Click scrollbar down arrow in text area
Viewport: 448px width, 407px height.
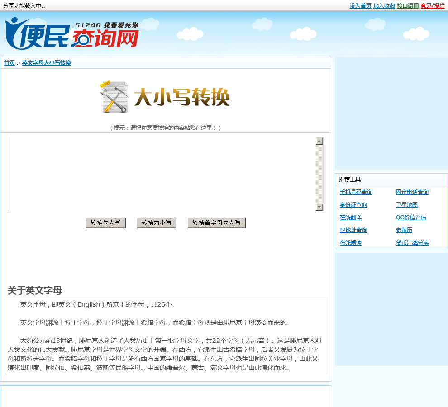coord(319,207)
